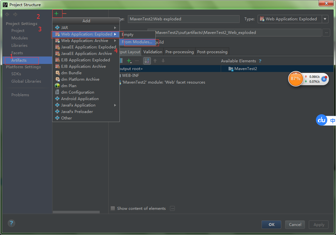
Task: Select Web Application: Exploded menu entry
Action: pos(86,34)
